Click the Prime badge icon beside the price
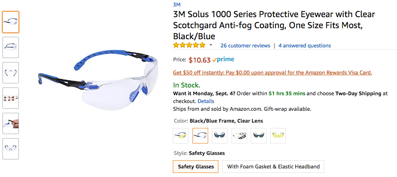Screen dimensions: 397x177 223,60
